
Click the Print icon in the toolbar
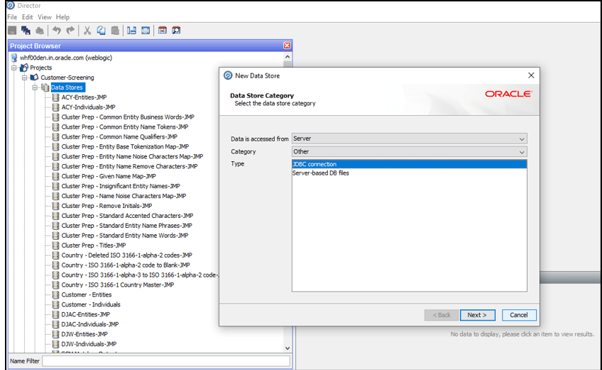[x=40, y=30]
